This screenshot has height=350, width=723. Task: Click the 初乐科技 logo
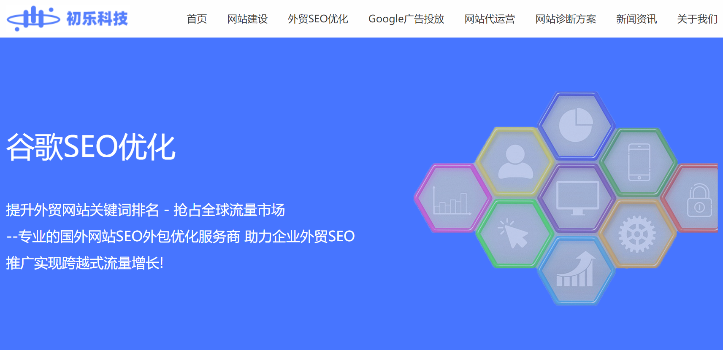tap(68, 19)
